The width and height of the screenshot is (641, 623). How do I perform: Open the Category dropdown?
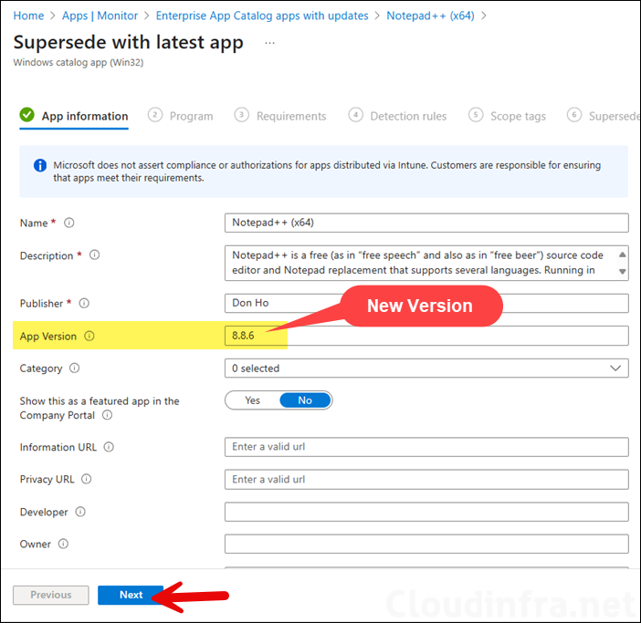426,369
